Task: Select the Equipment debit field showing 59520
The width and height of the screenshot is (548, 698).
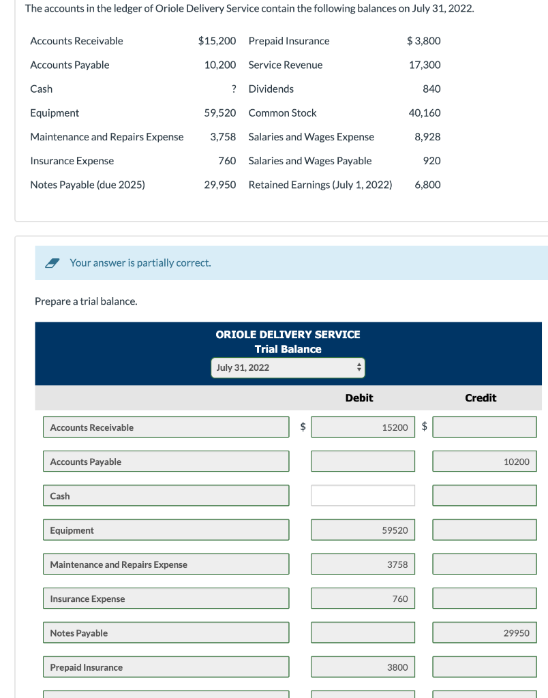Action: (363, 530)
